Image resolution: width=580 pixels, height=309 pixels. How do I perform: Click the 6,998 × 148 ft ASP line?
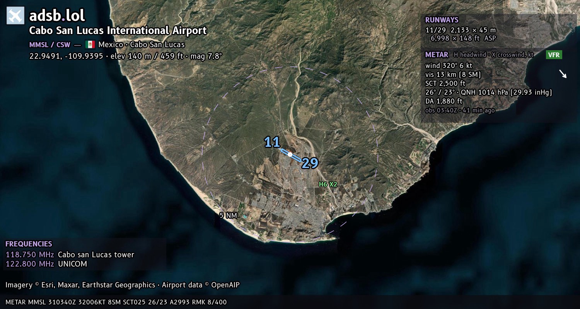coord(463,38)
